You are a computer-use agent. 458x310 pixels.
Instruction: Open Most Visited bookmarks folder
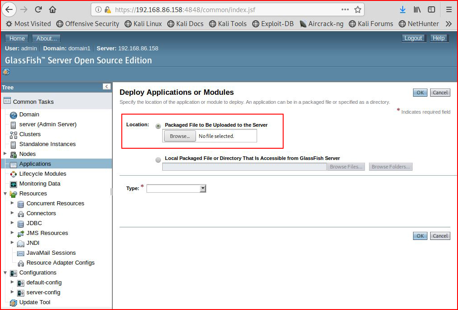(28, 24)
